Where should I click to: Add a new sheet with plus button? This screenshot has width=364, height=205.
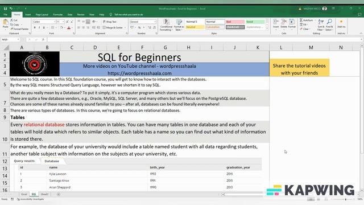(59, 194)
